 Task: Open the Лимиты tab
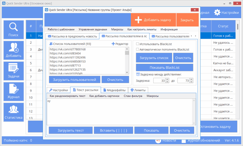pyautogui.click(x=138, y=90)
